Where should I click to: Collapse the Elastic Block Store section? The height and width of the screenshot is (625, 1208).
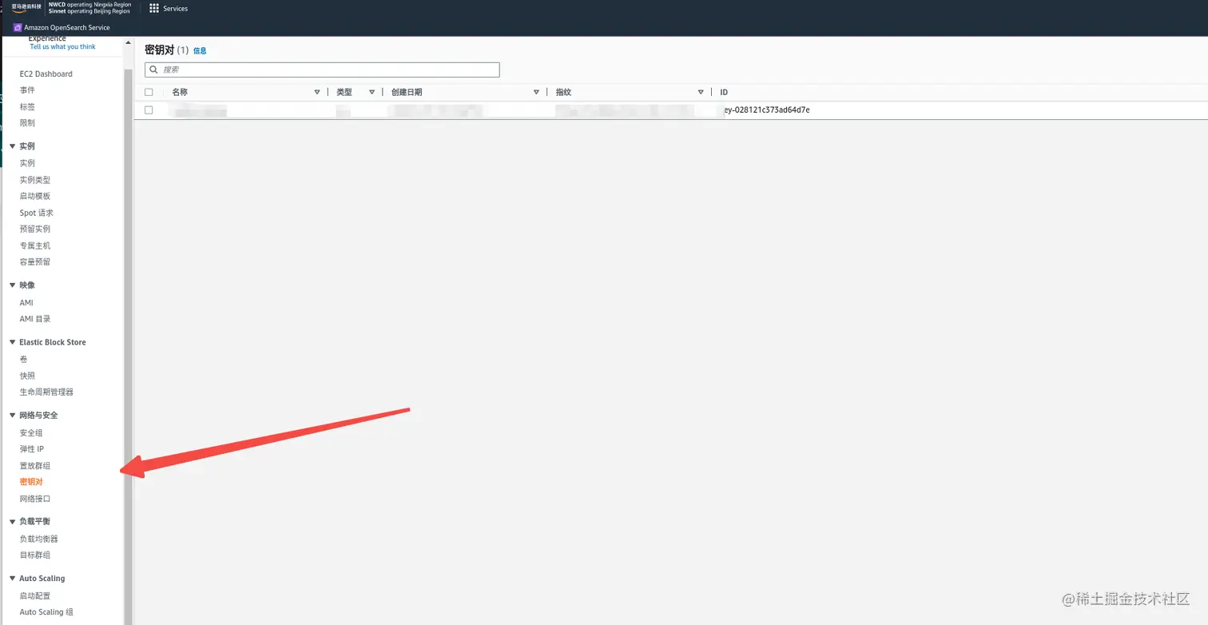[x=12, y=342]
